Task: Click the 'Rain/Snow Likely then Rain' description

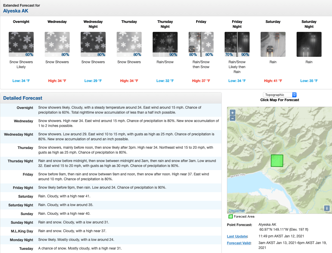Action: tap(237, 67)
